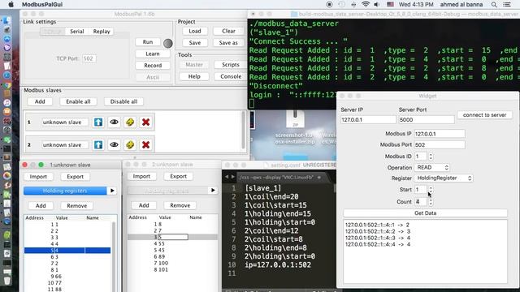Open the Holding registers dropdown in slave 1 window
This screenshot has height=292, width=520.
(65, 191)
